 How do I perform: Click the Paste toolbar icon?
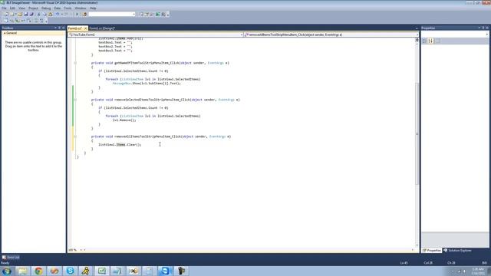pyautogui.click(x=50, y=14)
